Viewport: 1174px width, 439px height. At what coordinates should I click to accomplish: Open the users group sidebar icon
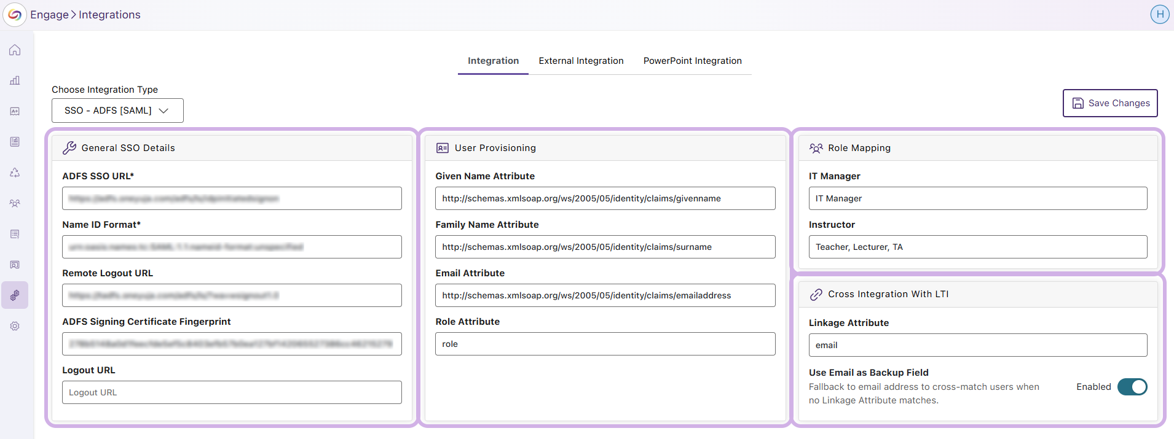coord(15,203)
